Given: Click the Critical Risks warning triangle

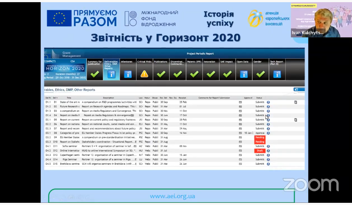Looking at the screenshot, I should pyautogui.click(x=144, y=74).
